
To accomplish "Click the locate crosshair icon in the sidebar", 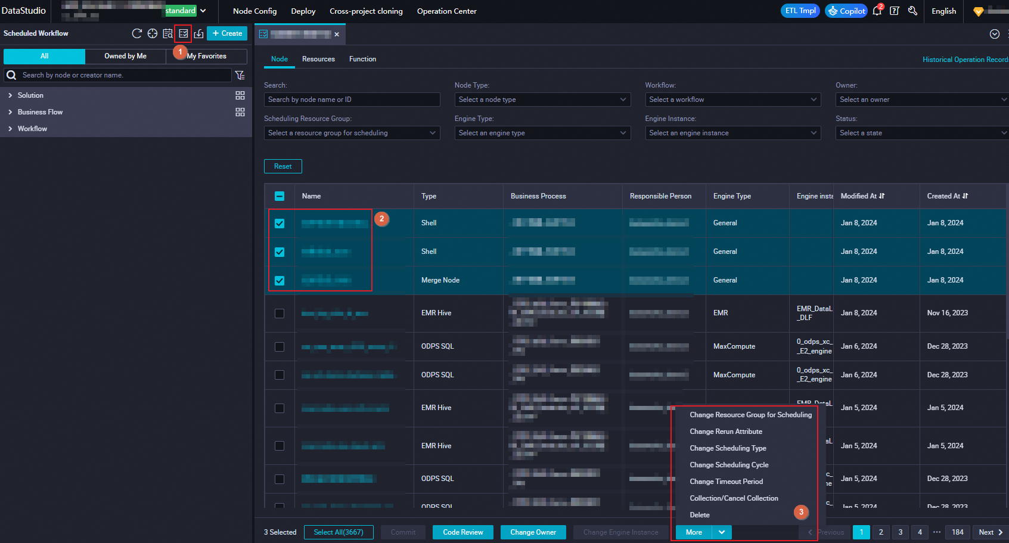I will [x=153, y=33].
